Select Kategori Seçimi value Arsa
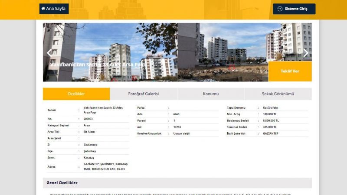This screenshot has height=195, width=347. click(86, 125)
